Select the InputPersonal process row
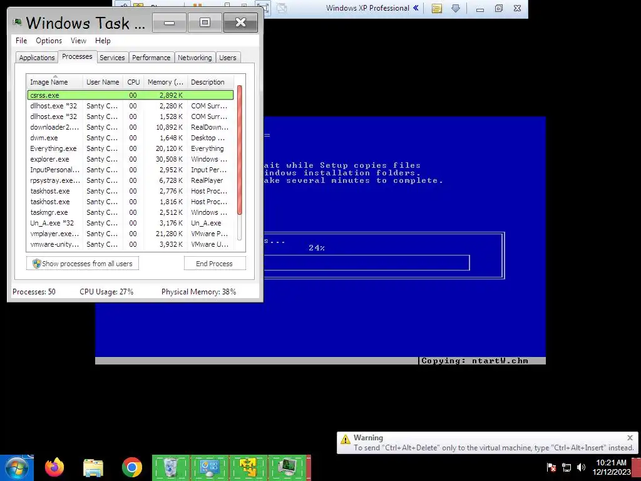 tap(130, 170)
